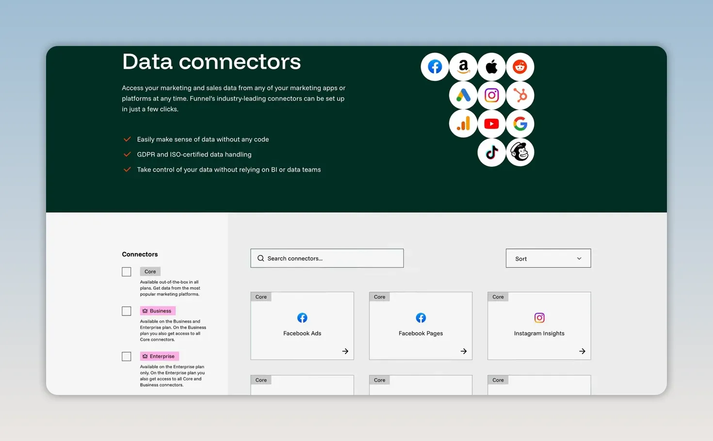The width and height of the screenshot is (713, 441).
Task: Click the Google Analytics logo circle
Action: pyautogui.click(x=463, y=124)
